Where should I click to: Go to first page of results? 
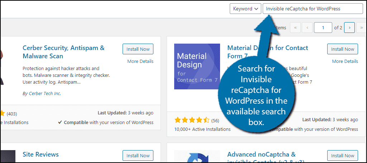[295, 28]
